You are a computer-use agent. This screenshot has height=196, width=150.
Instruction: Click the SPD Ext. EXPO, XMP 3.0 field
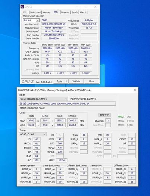tap(89, 24)
